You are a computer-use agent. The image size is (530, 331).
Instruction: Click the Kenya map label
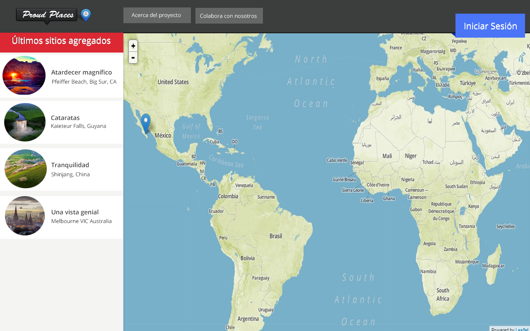474,206
